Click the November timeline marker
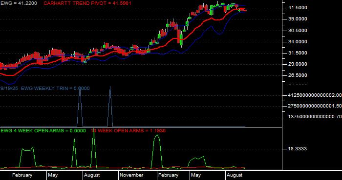 131,175
